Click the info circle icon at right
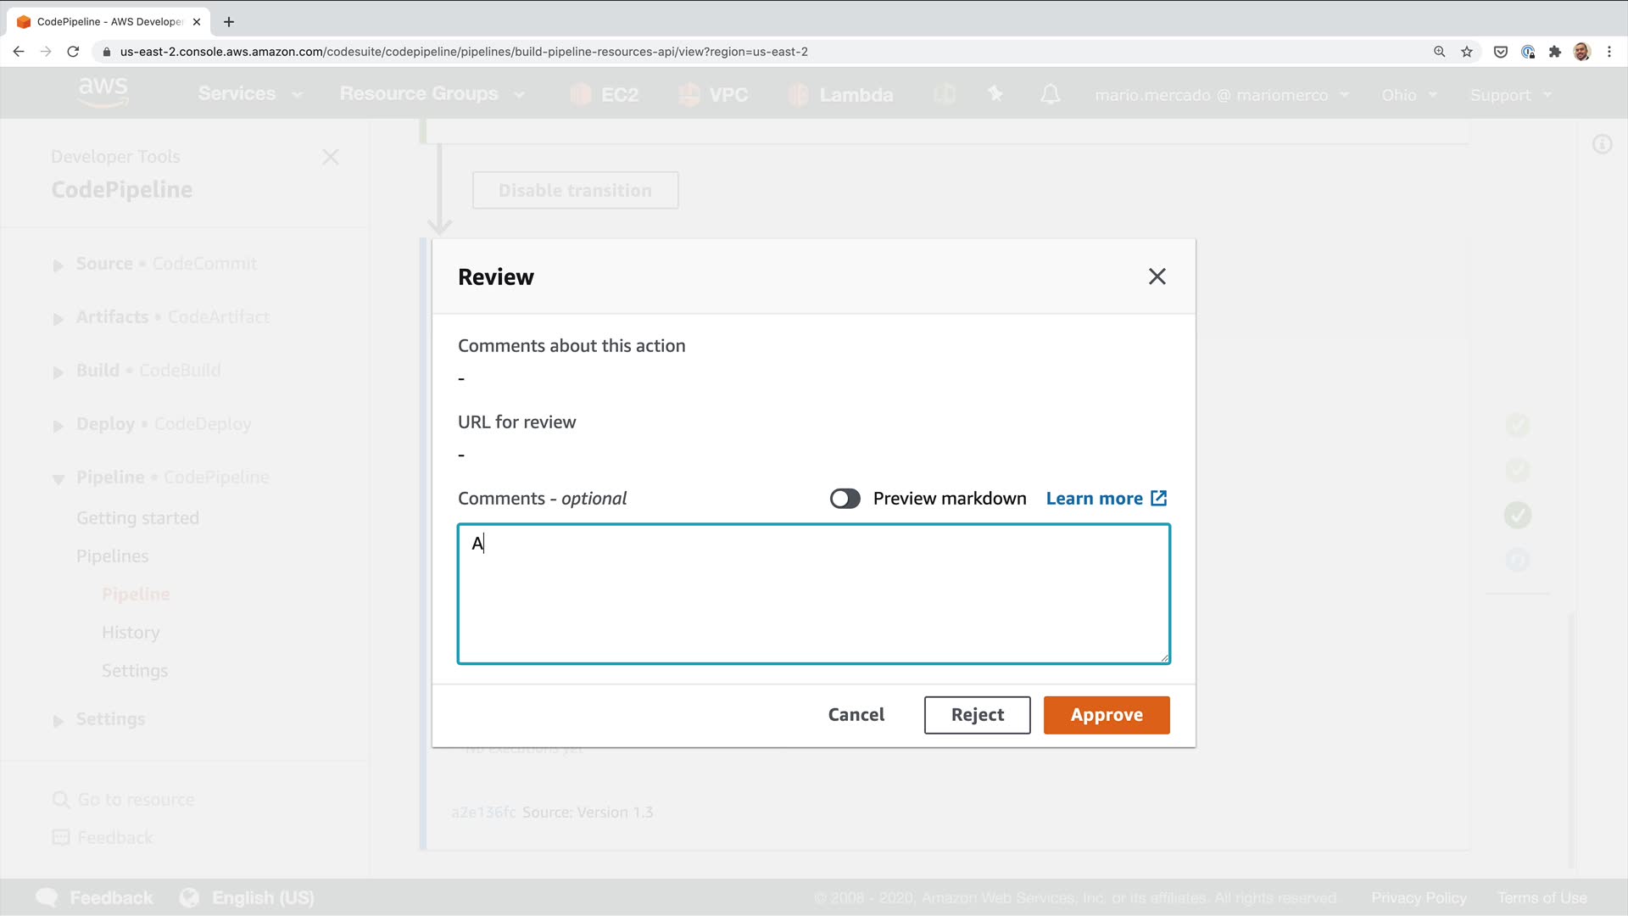Screen dimensions: 1628x916 click(x=1601, y=144)
